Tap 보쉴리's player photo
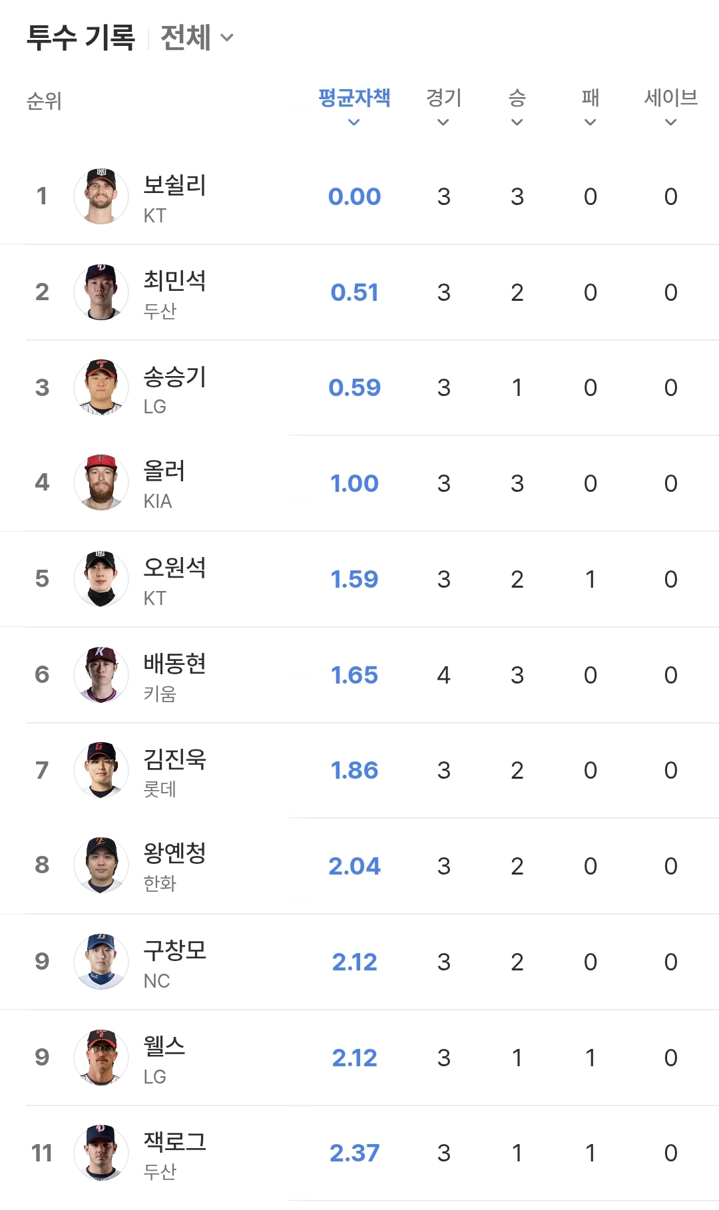 click(x=101, y=196)
